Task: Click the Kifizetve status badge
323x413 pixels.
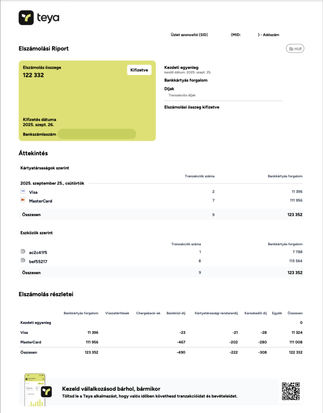Action: (x=139, y=70)
